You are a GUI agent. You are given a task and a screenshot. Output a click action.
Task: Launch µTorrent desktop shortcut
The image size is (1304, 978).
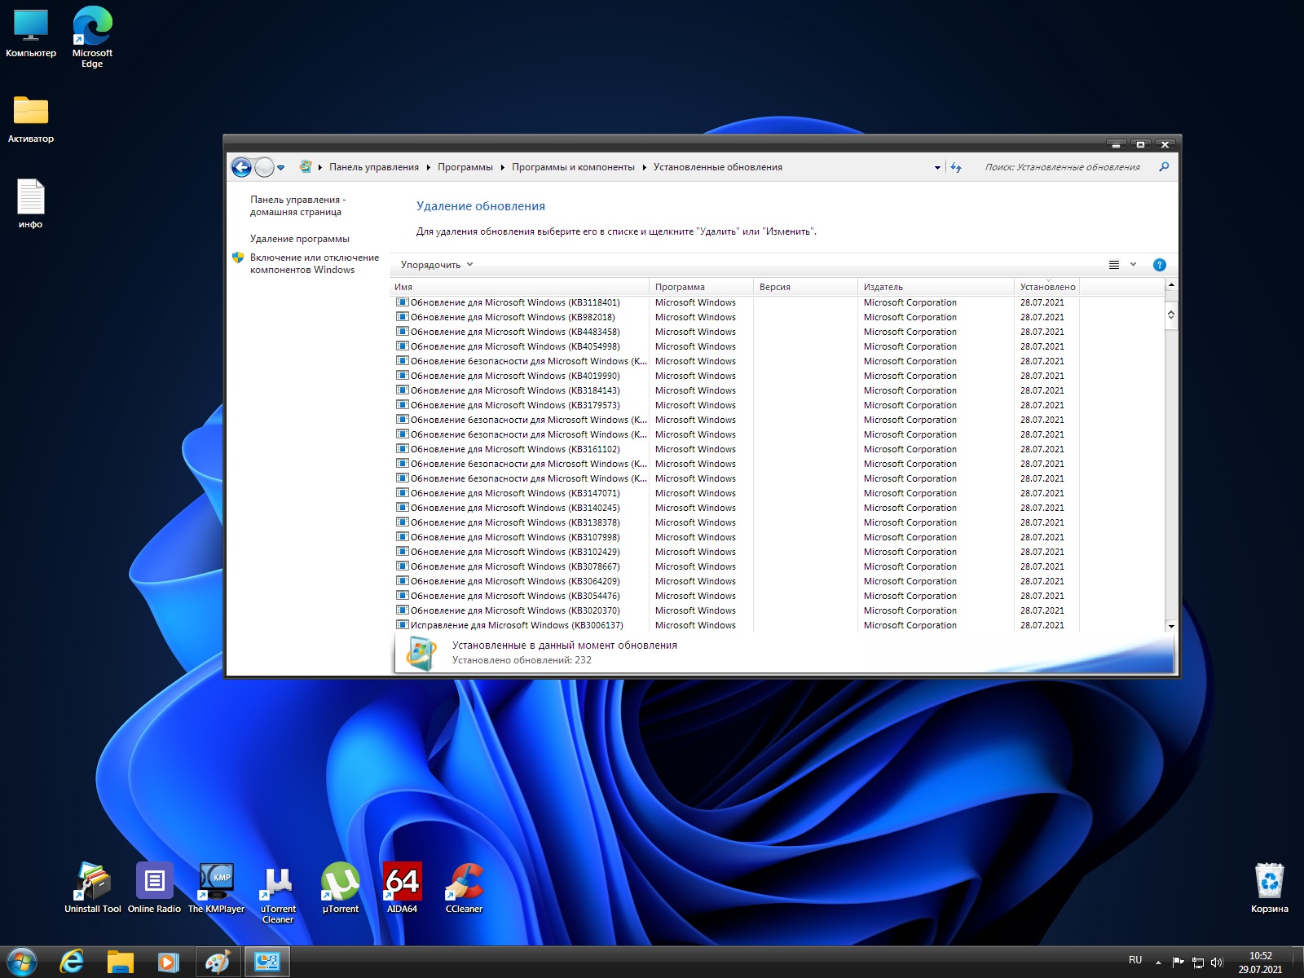[340, 888]
